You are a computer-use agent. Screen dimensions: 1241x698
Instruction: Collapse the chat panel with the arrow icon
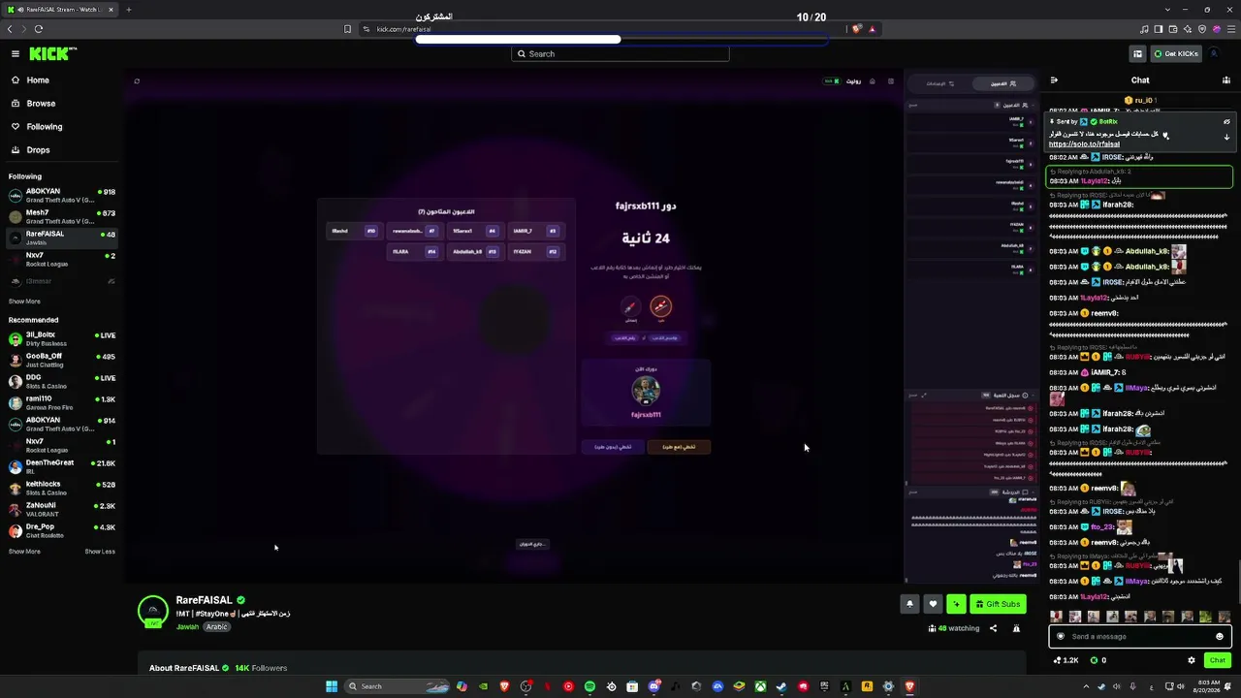tap(1054, 80)
